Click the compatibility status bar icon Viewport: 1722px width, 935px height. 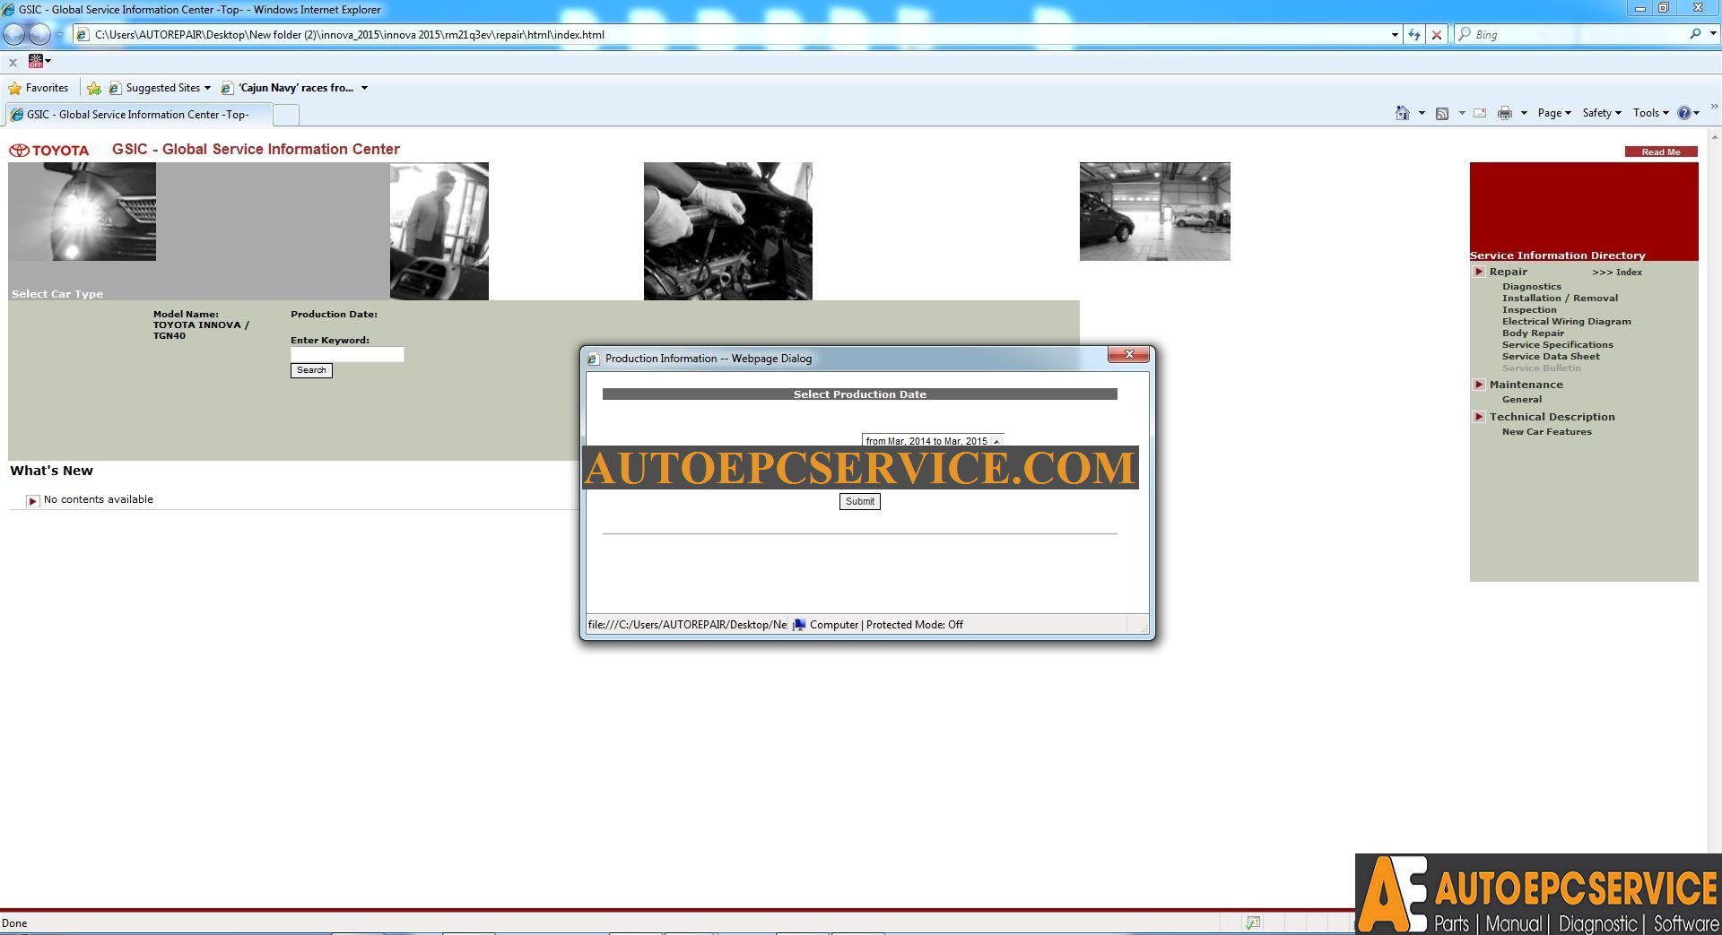(x=1253, y=922)
